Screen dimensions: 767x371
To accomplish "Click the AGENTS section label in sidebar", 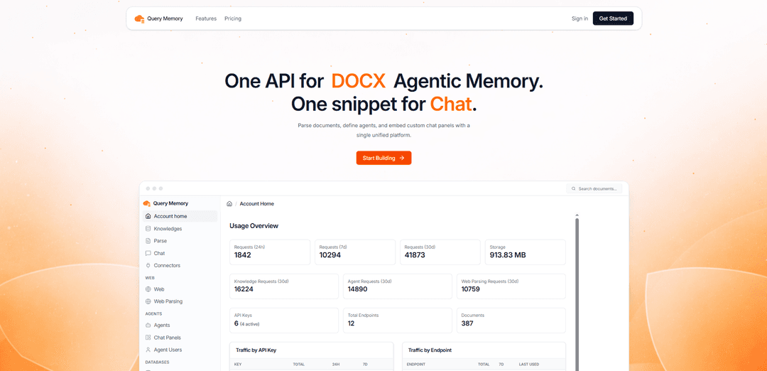I will 153,313.
